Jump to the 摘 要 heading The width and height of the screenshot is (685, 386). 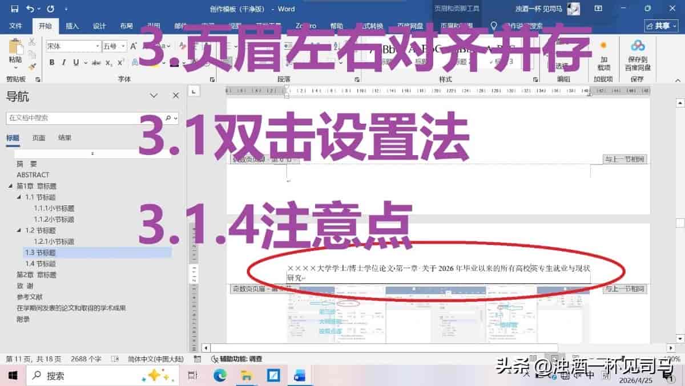click(x=26, y=164)
